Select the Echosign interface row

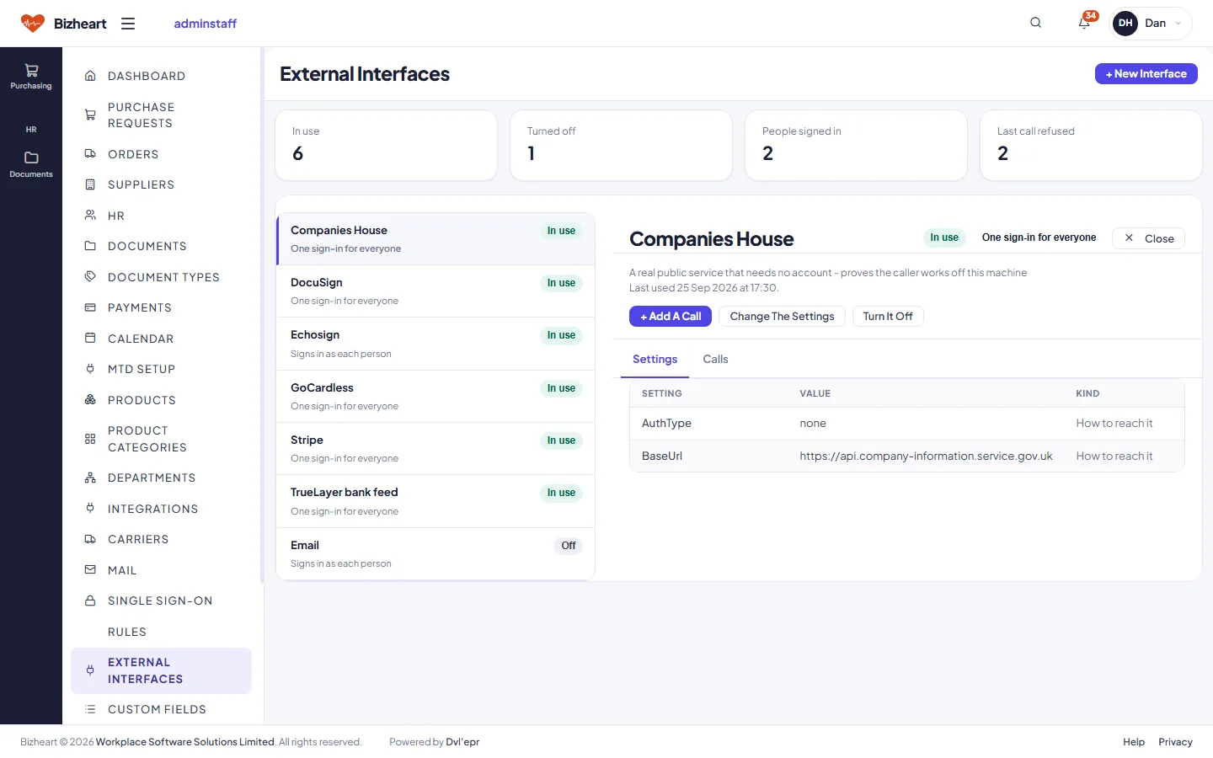point(436,344)
